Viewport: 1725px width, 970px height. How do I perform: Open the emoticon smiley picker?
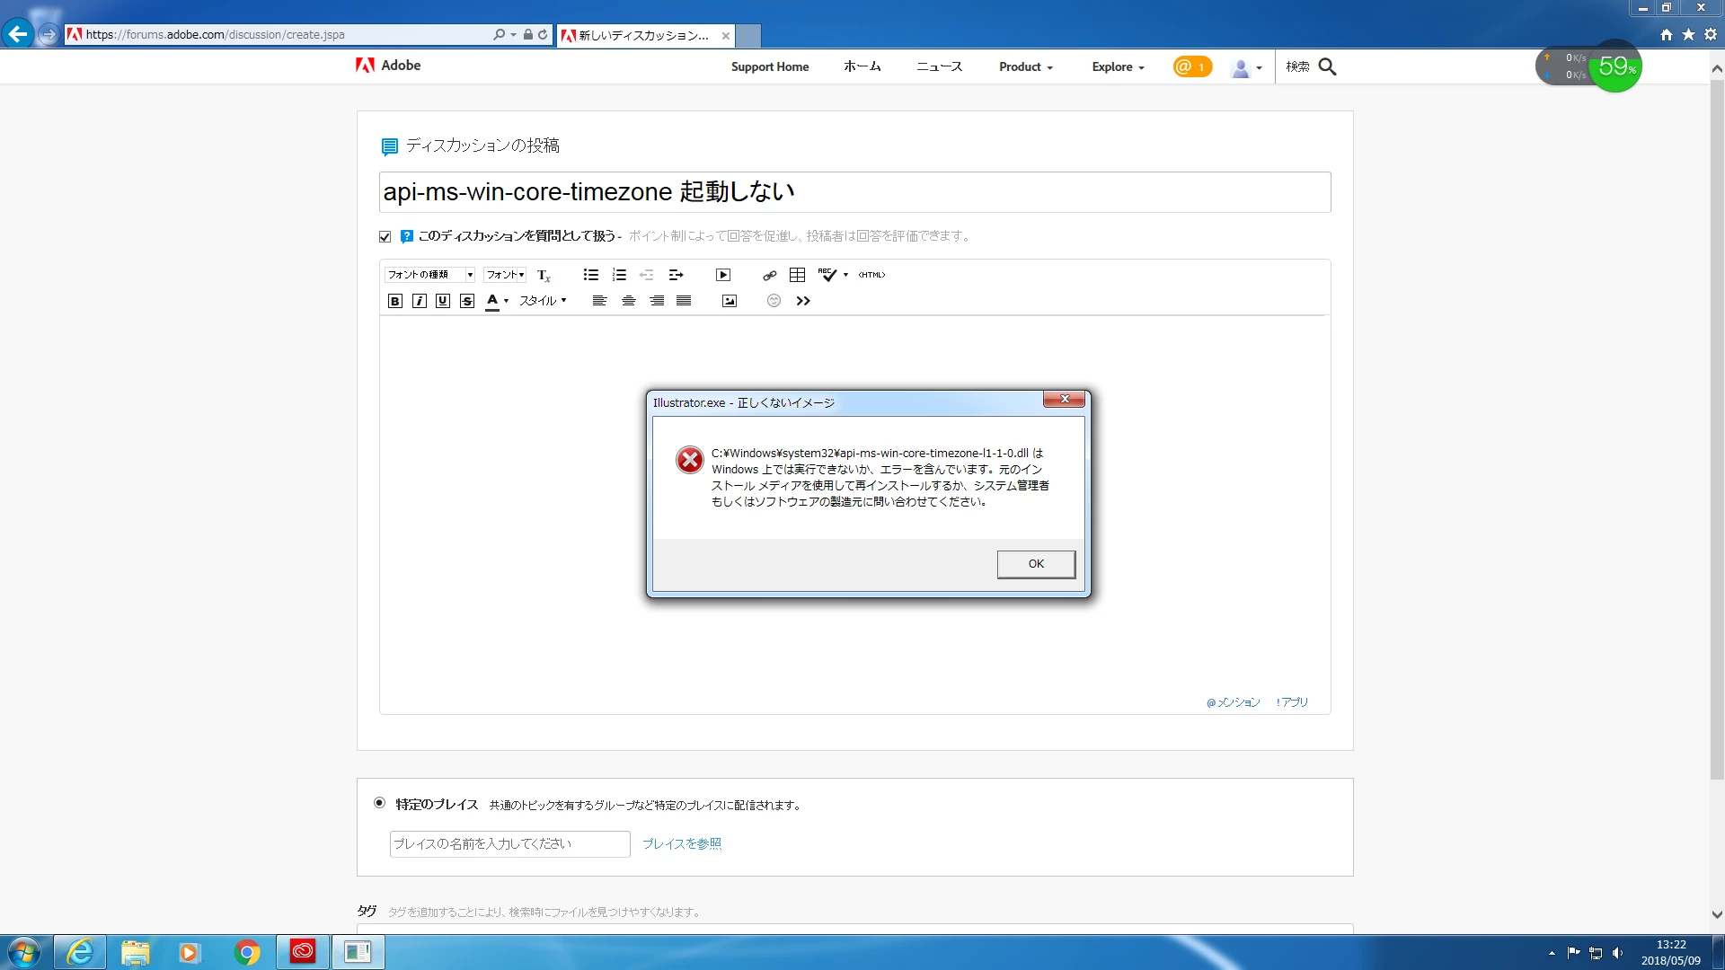(x=774, y=301)
